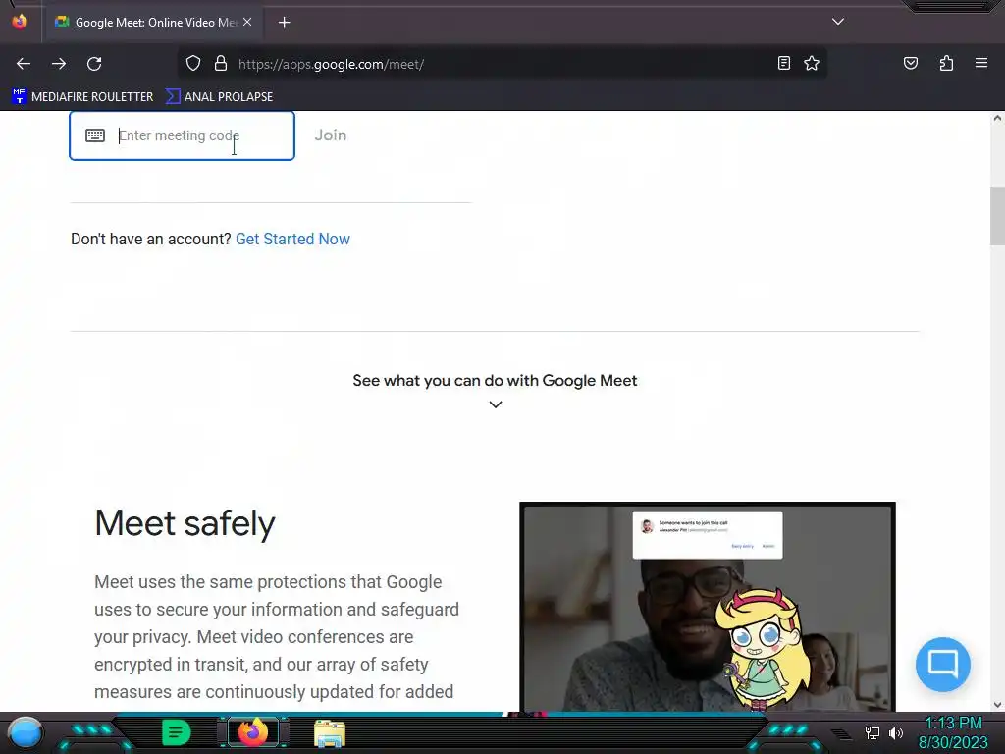Screen dimensions: 1005x754
Task: Switch to Firefox on the taskbar
Action: pos(252,732)
